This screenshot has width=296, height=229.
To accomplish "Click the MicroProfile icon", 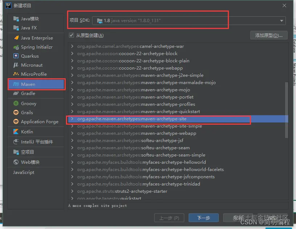I will pos(16,74).
